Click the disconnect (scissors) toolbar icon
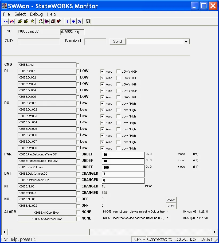 click(x=12, y=21)
